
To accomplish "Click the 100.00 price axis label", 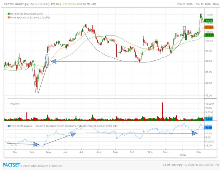I will pyautogui.click(x=209, y=41).
